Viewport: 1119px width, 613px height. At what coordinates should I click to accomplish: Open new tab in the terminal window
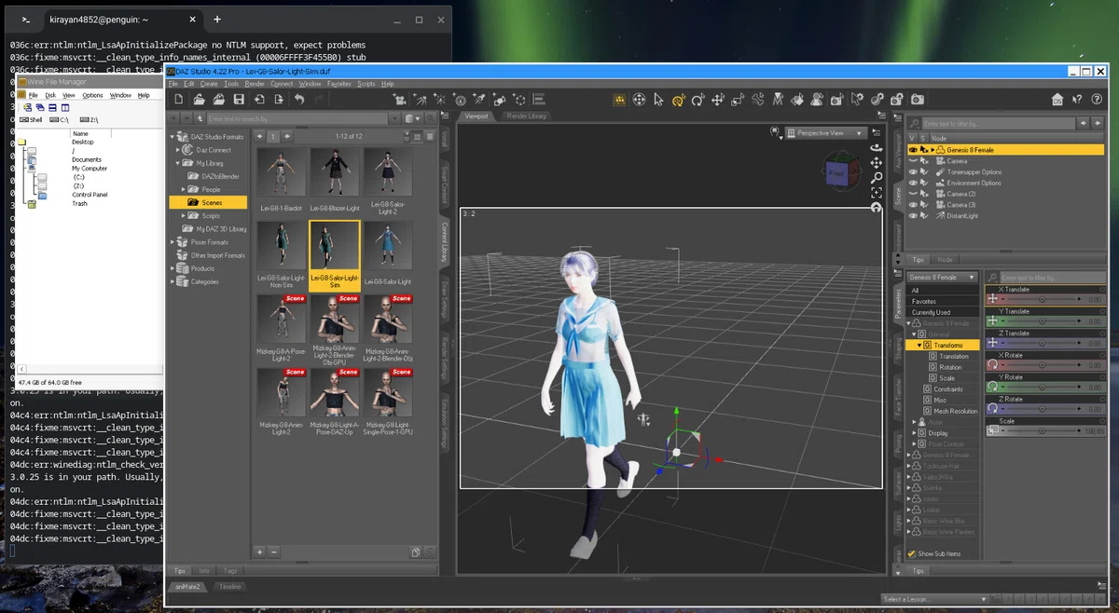pos(217,20)
